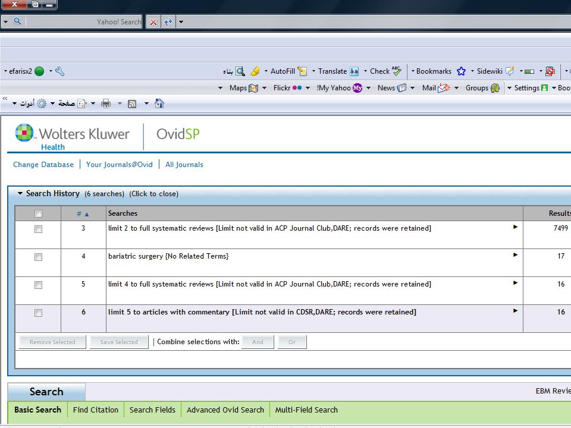Image resolution: width=571 pixels, height=428 pixels.
Task: Click the Yahoo! Search input field
Action: [x=84, y=22]
